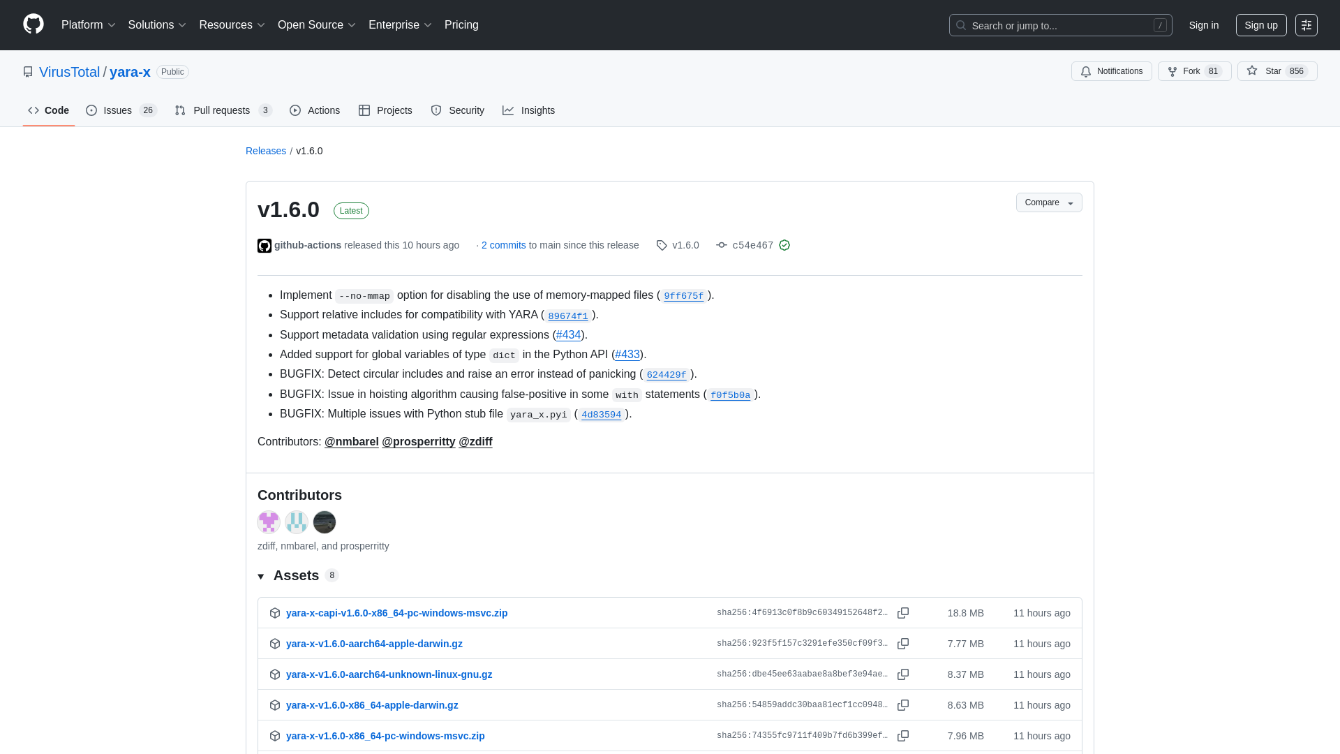Expand the Resources menu

[x=232, y=25]
